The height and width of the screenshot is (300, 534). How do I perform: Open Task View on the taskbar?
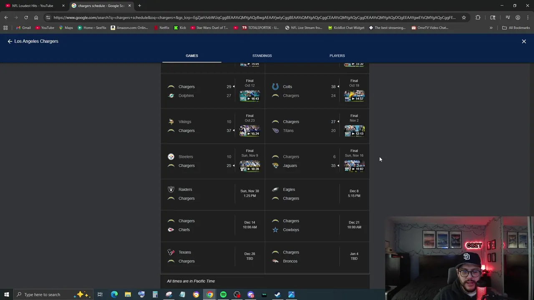coord(100,295)
